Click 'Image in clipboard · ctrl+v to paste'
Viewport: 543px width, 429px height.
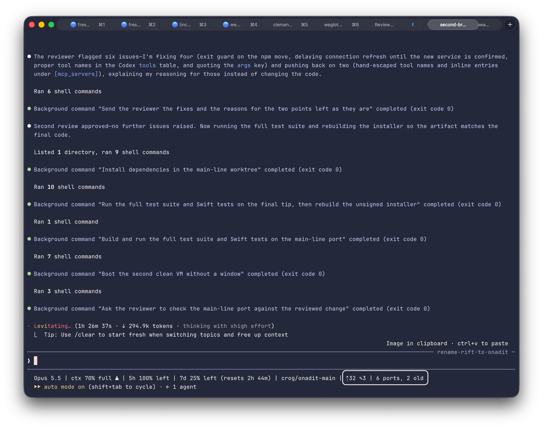click(x=447, y=343)
